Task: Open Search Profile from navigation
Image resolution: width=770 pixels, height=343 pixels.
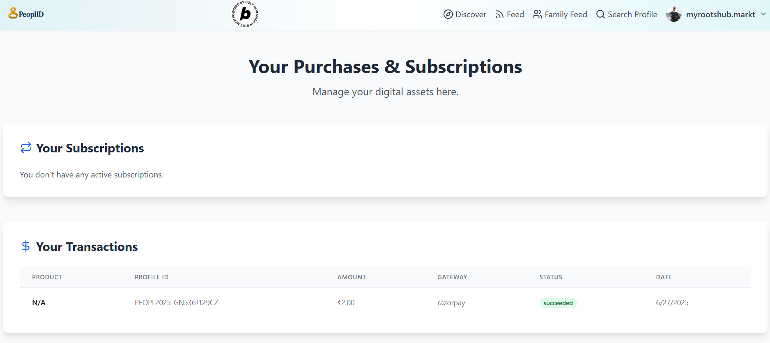Action: (x=632, y=14)
